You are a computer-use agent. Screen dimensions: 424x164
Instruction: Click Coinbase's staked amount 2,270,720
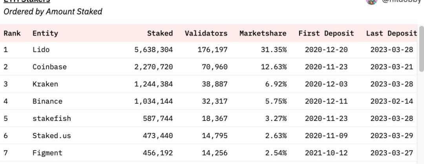(153, 67)
